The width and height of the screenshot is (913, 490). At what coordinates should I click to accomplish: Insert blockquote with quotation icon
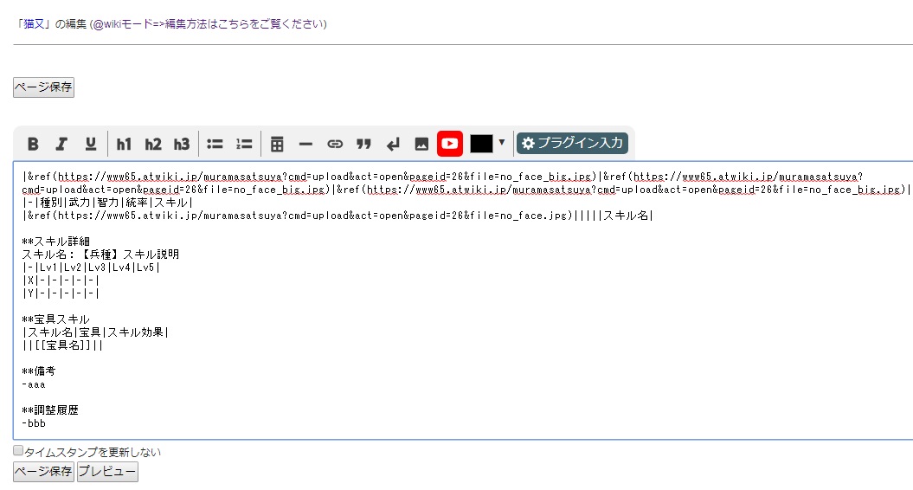pyautogui.click(x=364, y=144)
